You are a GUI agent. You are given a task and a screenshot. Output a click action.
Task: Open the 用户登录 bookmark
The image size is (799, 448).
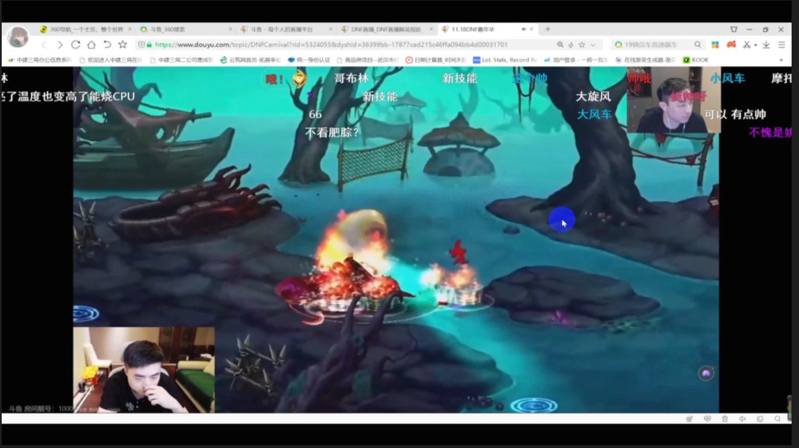(x=575, y=59)
